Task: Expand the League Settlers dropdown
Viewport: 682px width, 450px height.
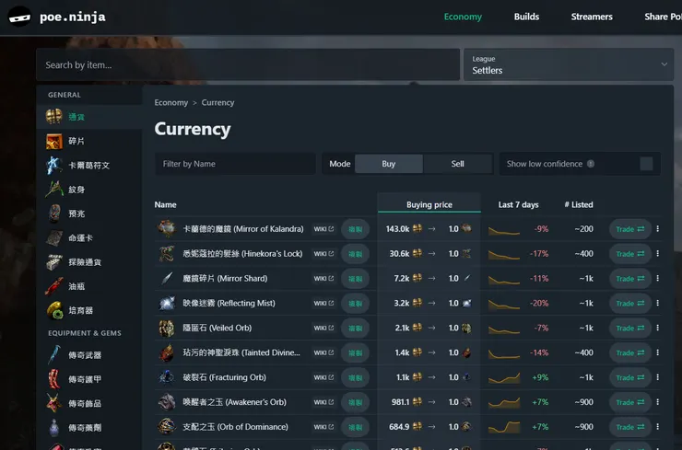Action: coord(569,64)
